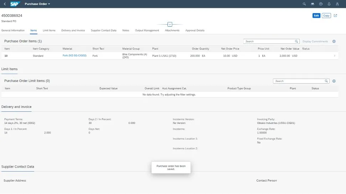Click the magnifier in Purchase Order Items search
The width and height of the screenshot is (346, 194).
coord(296,41)
